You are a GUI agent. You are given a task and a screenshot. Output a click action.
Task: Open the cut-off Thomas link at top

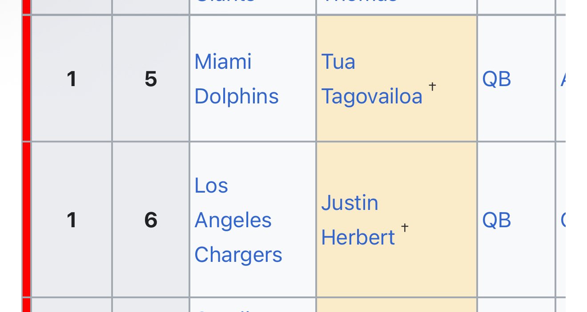point(359,2)
